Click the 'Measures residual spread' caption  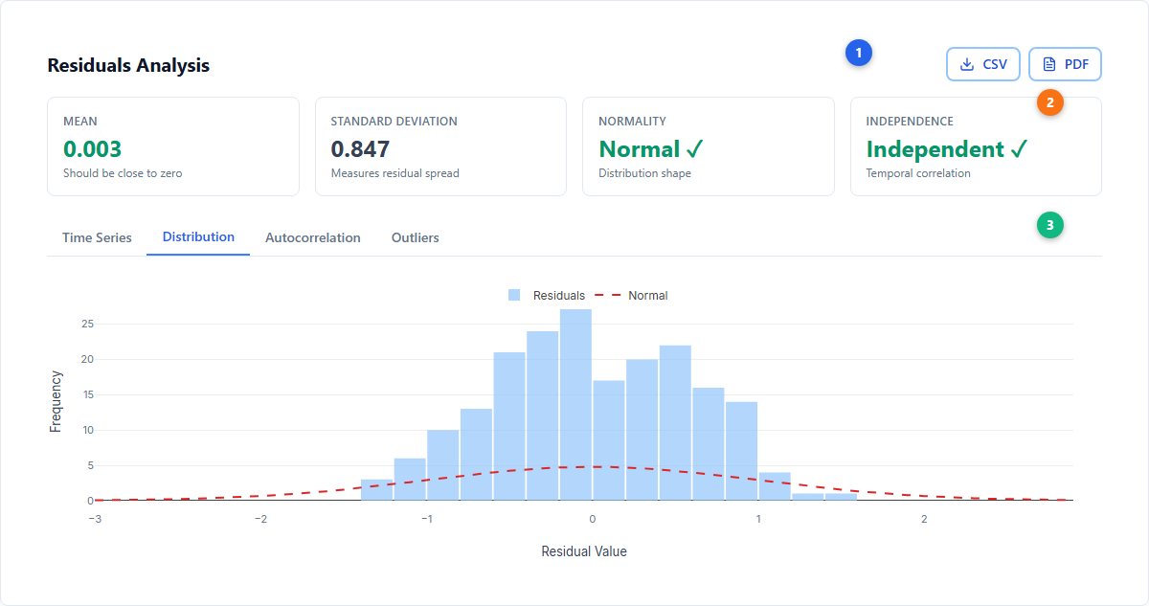coord(394,173)
